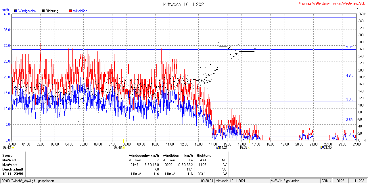This screenshot has width=368, height=184.
Task: Click the yellow sun marker beside 08:43
Action: (13, 148)
